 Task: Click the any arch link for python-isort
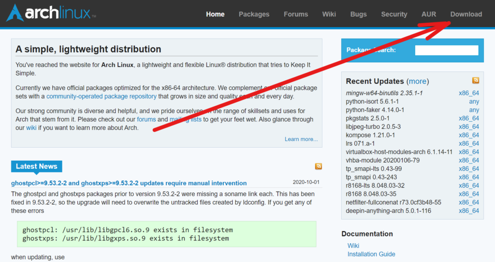[x=474, y=101]
